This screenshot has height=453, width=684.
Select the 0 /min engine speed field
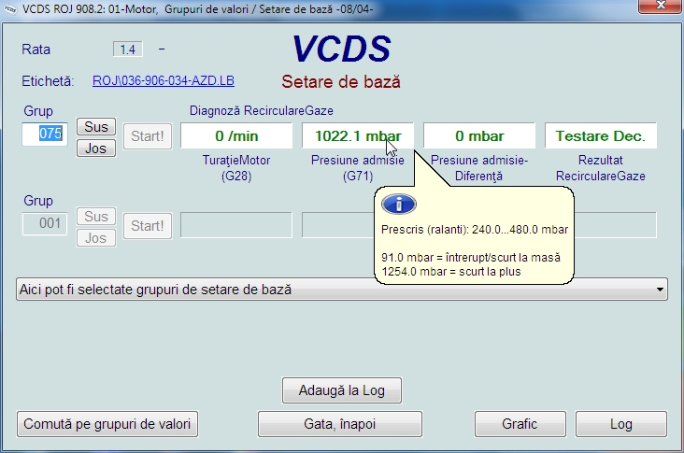coord(236,136)
